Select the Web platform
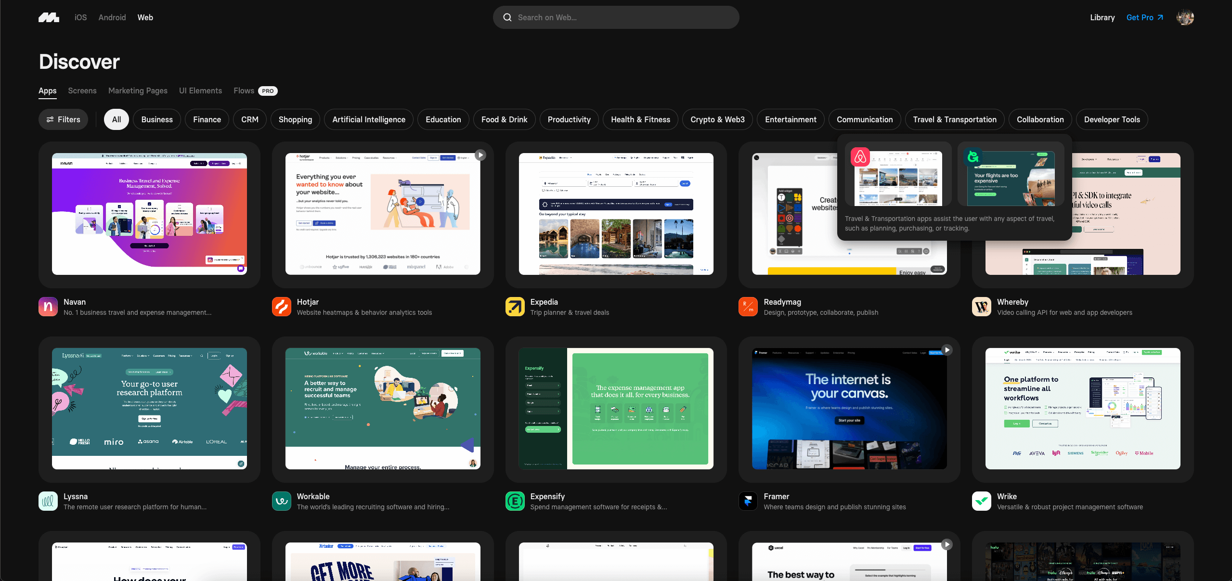 pos(145,17)
